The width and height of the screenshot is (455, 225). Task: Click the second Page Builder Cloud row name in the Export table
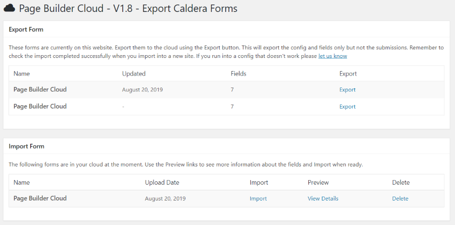pos(40,106)
